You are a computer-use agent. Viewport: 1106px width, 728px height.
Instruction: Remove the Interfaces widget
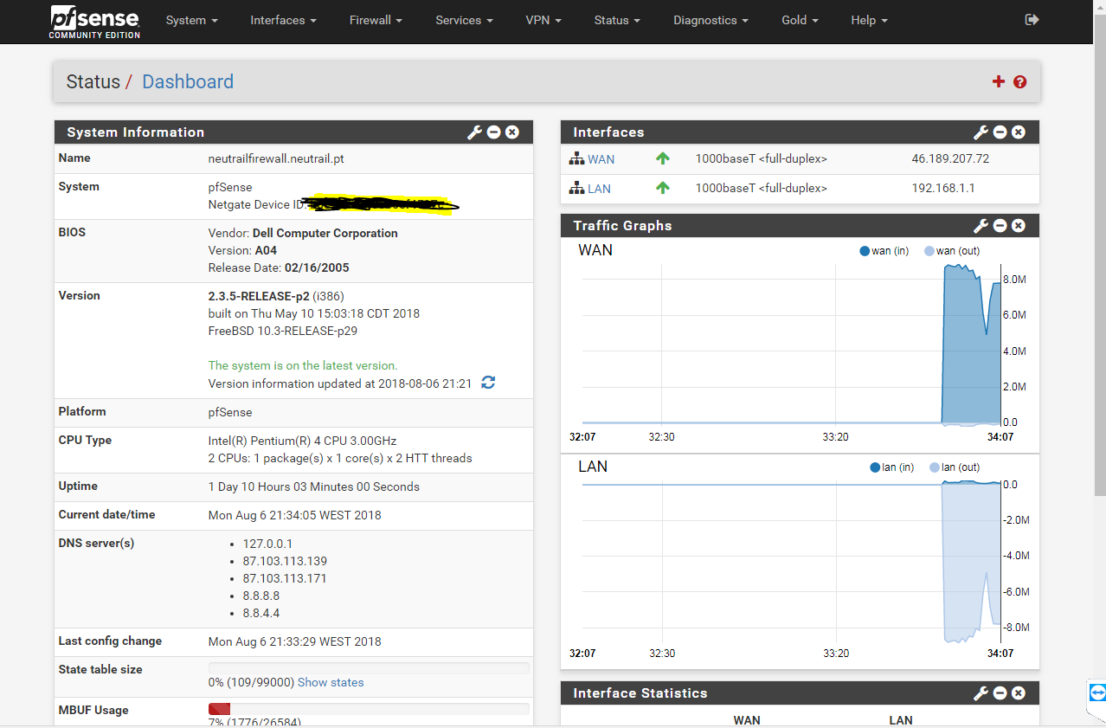click(1019, 132)
